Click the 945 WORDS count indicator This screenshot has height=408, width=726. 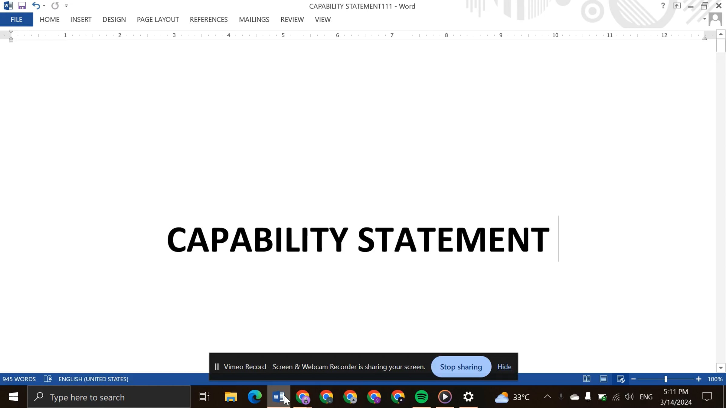19,379
